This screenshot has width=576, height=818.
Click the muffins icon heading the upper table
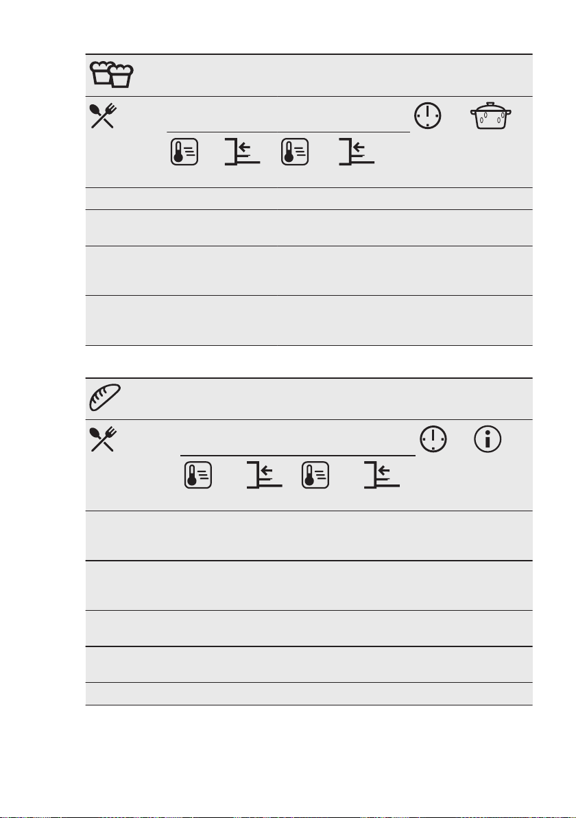tap(112, 74)
